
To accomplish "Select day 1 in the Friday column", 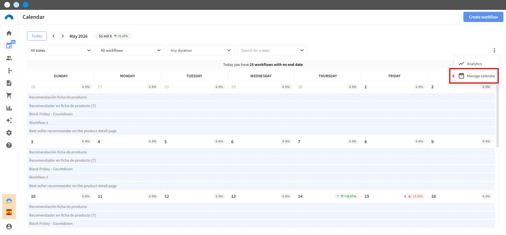I will [x=365, y=87].
